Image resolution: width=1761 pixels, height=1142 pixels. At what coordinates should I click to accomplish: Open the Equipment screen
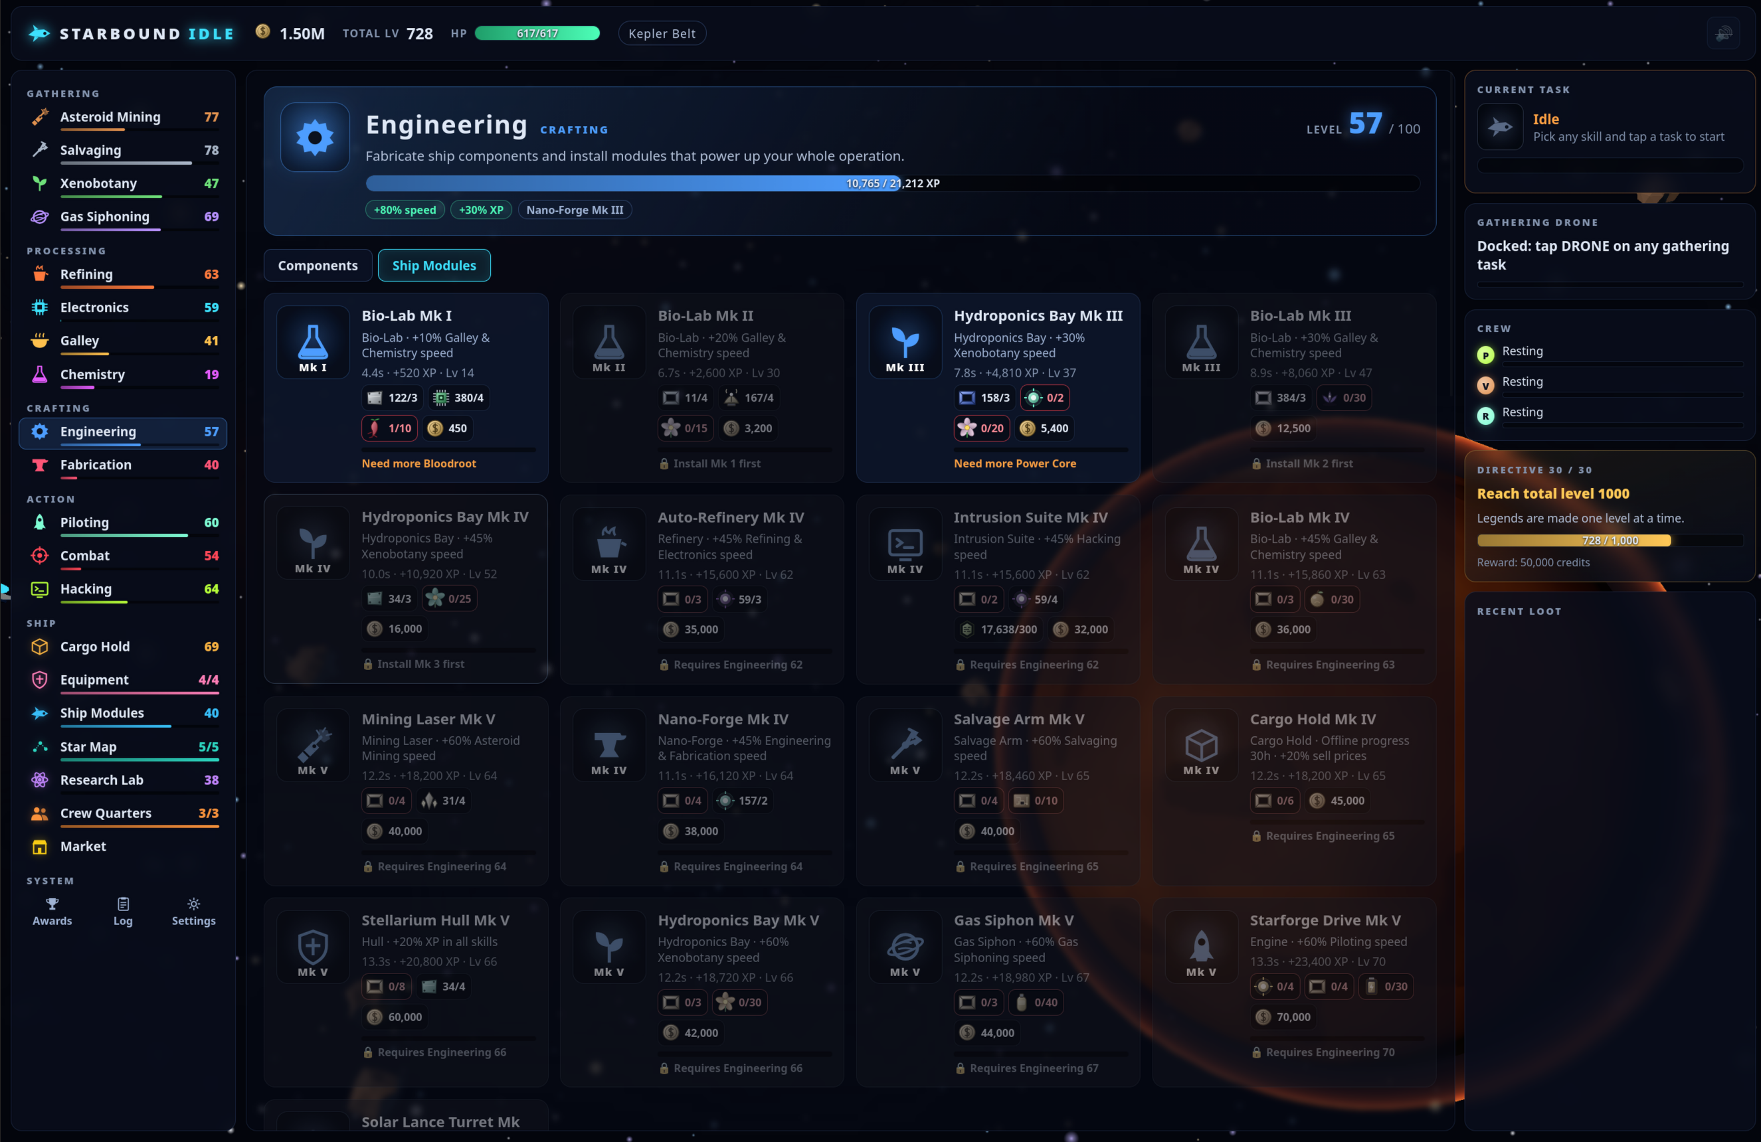click(x=123, y=681)
